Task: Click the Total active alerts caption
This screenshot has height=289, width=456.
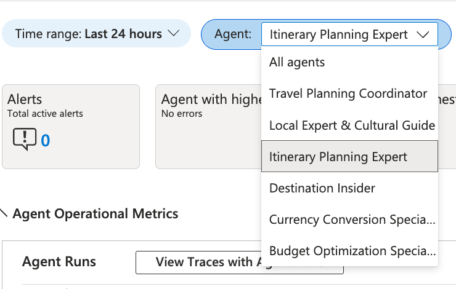Action: [x=45, y=114]
